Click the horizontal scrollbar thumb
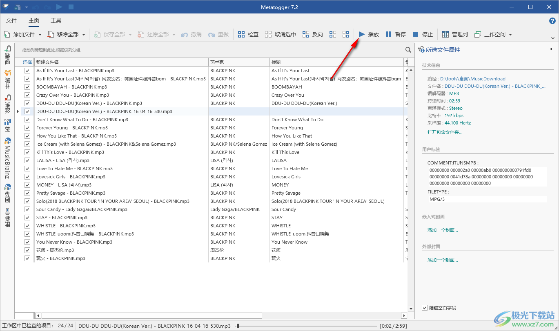559x331 pixels. (151, 315)
